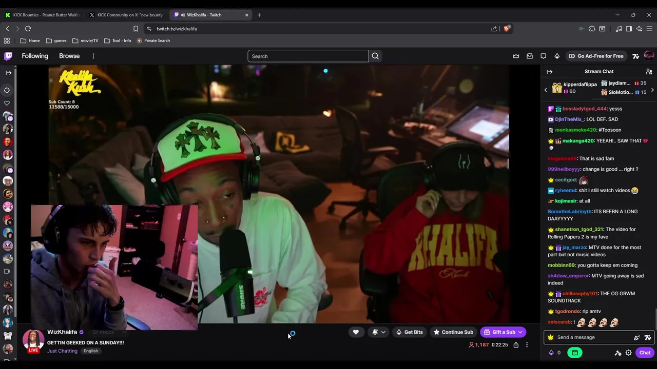
Task: Click the Bits diamond icon in top bar
Action: click(557, 56)
